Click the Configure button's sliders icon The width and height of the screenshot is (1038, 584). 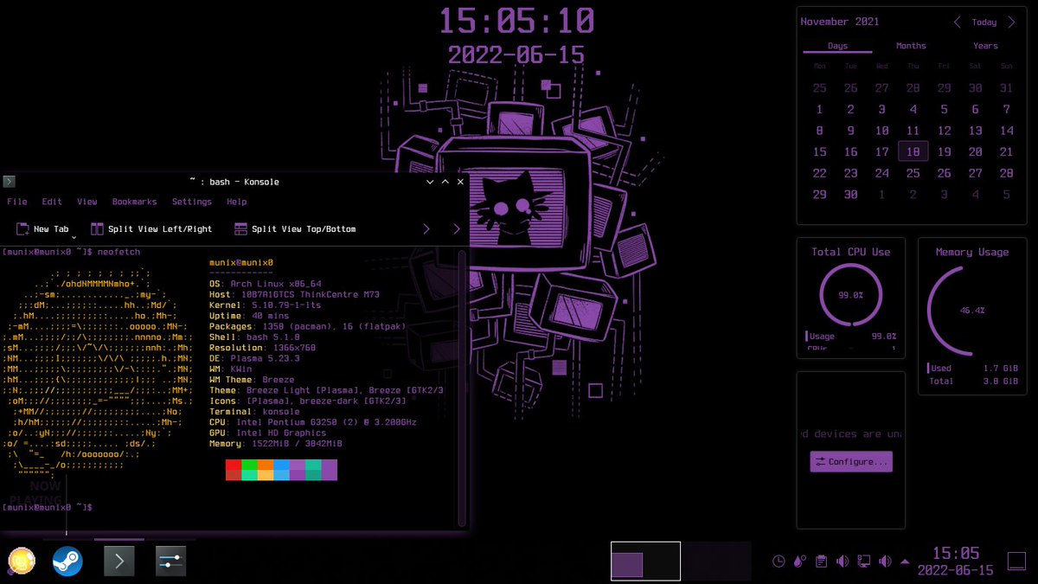point(820,462)
